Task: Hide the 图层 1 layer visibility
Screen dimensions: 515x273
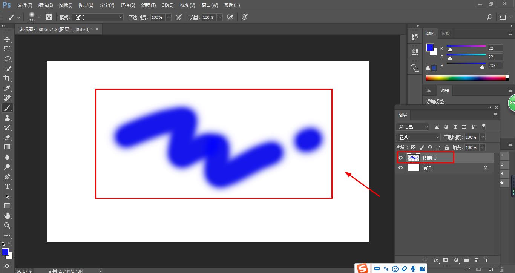Action: 401,158
